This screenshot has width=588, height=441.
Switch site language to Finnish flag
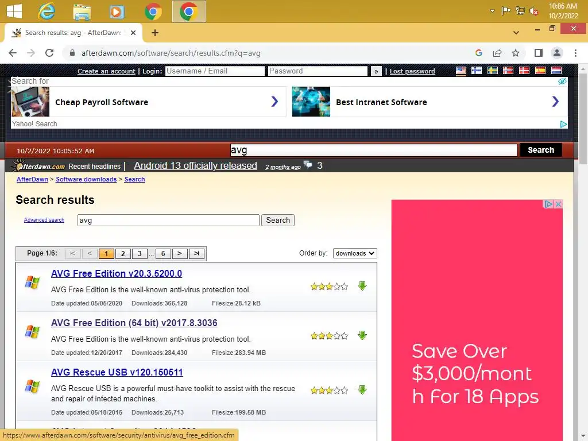point(477,71)
